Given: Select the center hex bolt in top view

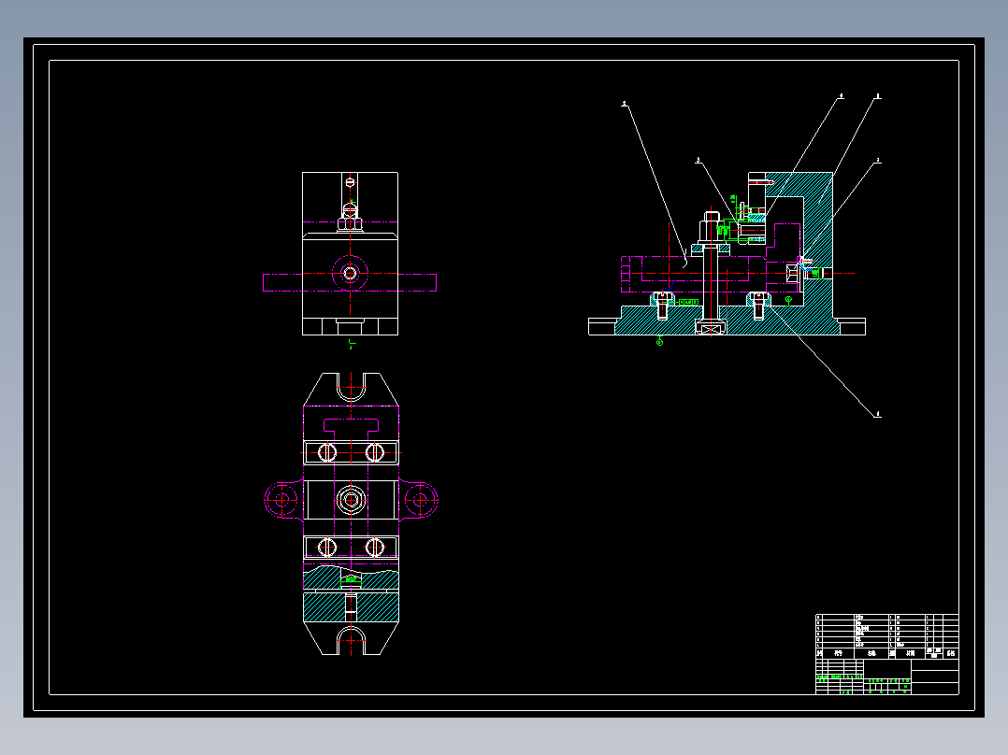Looking at the screenshot, I should click(351, 499).
